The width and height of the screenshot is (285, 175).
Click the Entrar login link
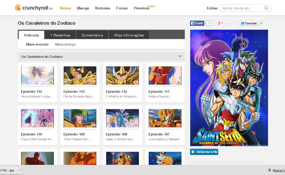pyautogui.click(x=212, y=8)
